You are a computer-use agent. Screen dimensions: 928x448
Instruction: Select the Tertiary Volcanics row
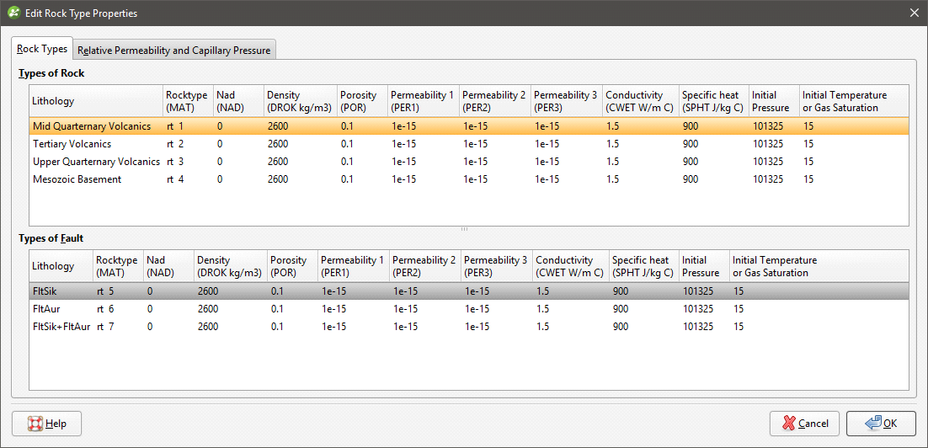point(72,144)
